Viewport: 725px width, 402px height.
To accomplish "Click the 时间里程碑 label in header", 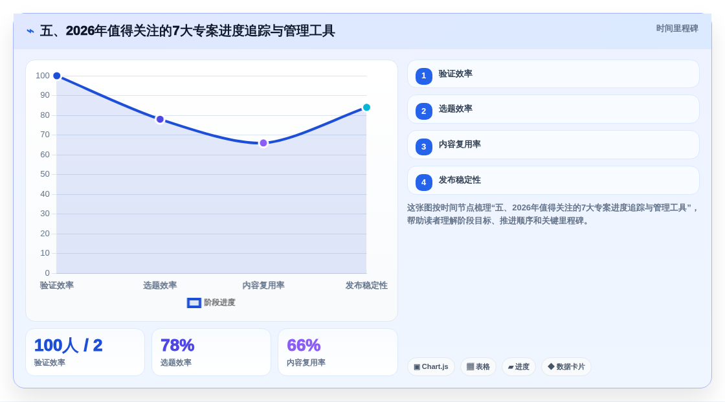I will click(x=677, y=28).
